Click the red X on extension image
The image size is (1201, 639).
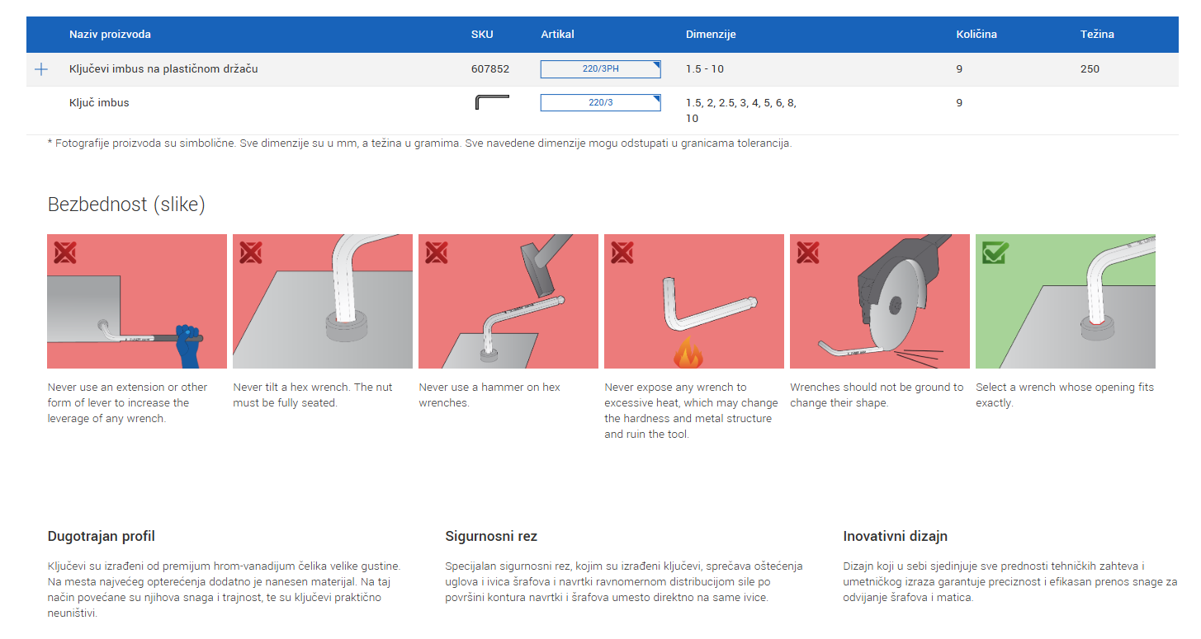tap(65, 252)
